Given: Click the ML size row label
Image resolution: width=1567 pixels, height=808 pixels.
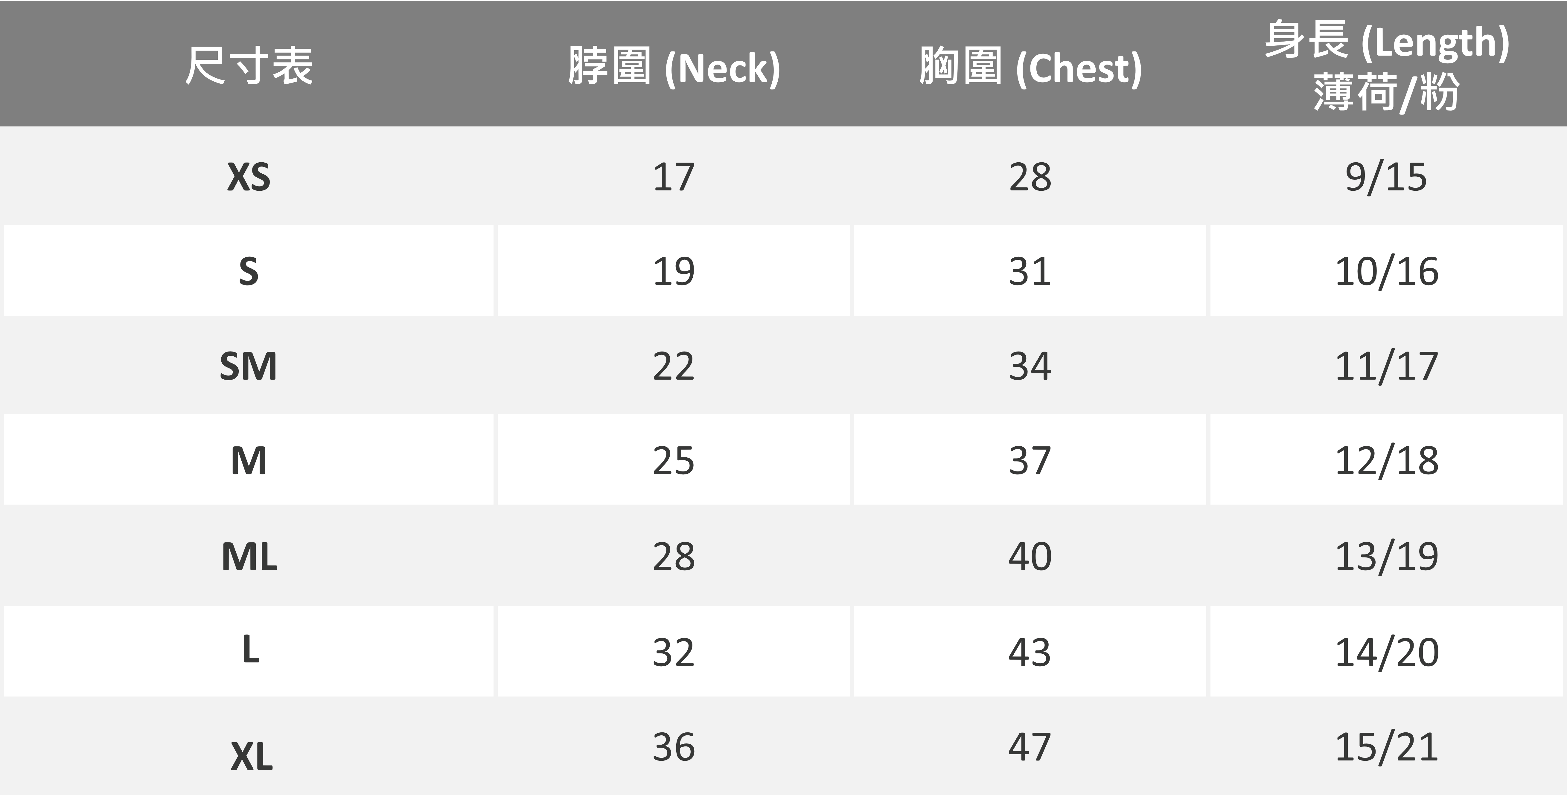Looking at the screenshot, I should [249, 556].
